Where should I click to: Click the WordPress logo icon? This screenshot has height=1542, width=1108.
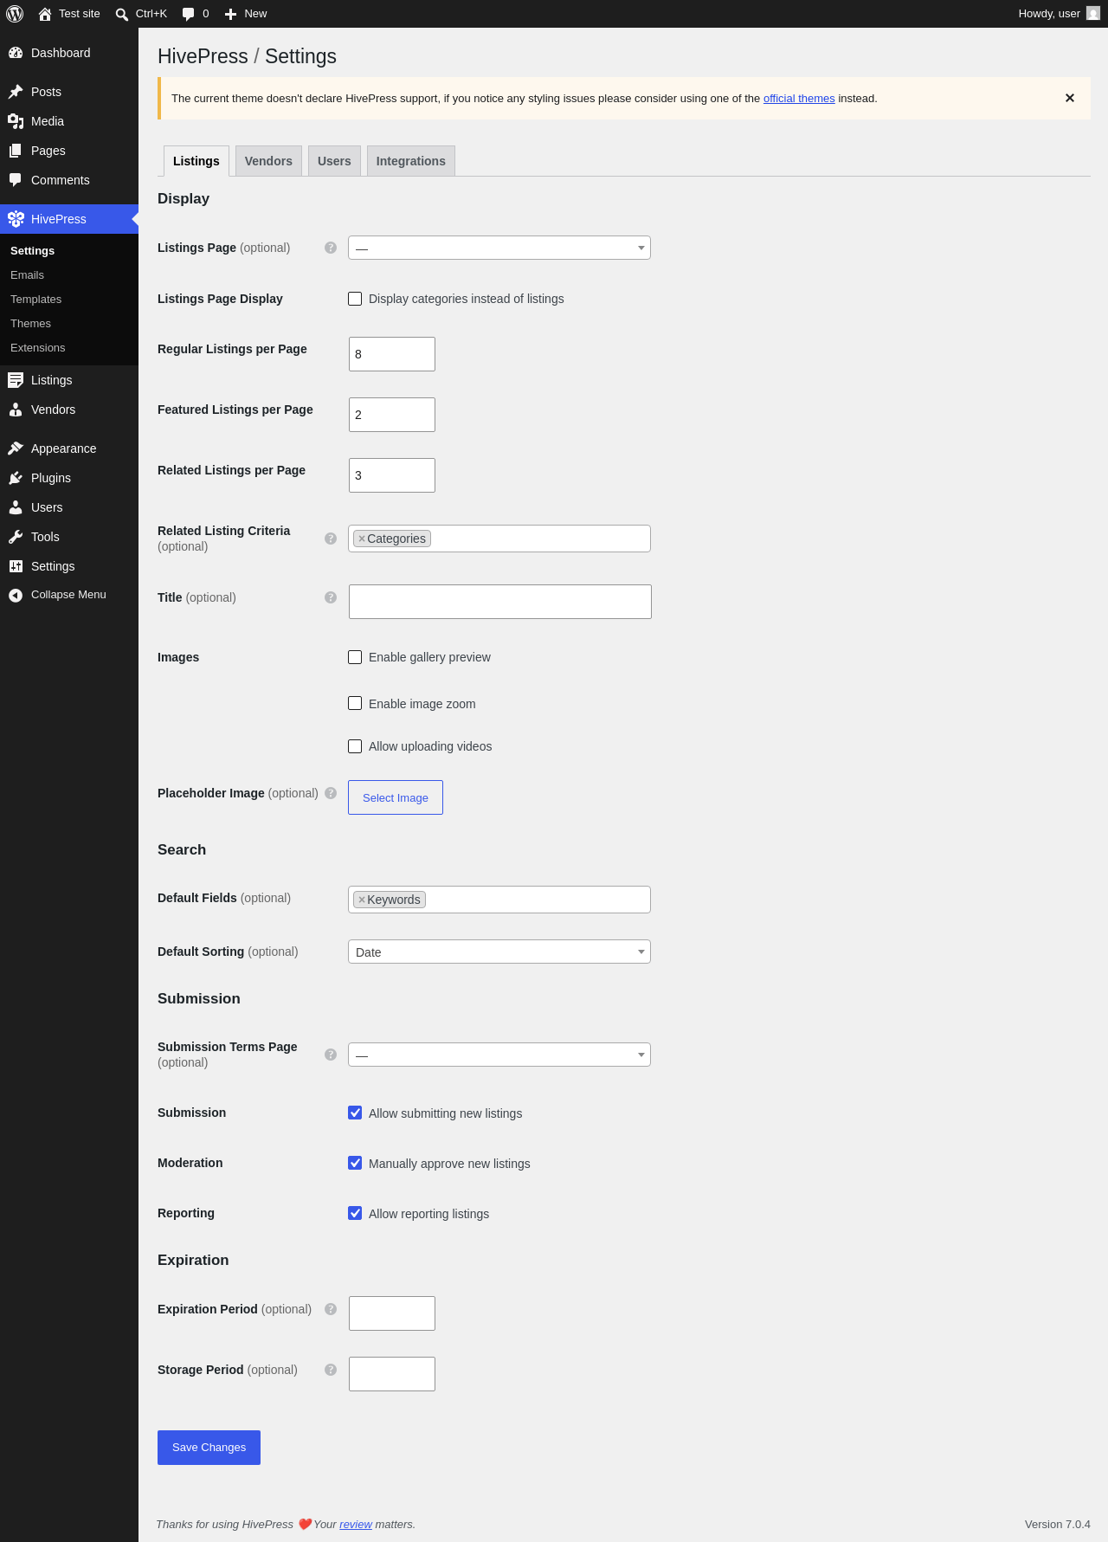click(15, 14)
